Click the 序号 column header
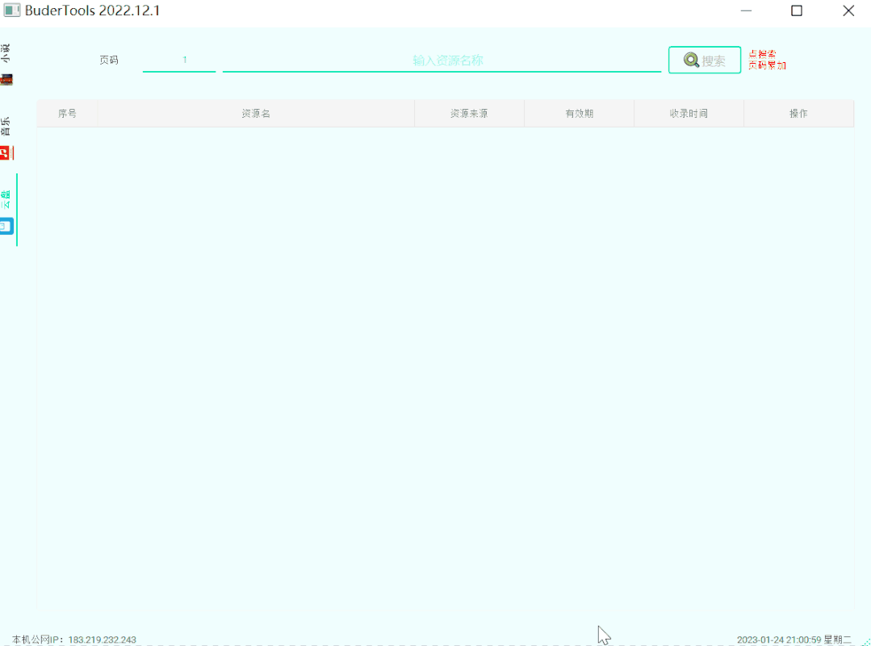 [x=67, y=113]
